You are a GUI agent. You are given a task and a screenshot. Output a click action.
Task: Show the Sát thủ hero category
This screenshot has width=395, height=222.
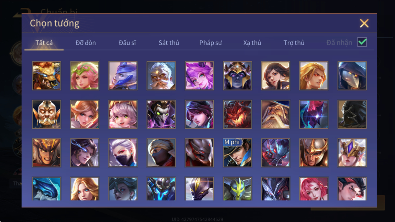[169, 43]
